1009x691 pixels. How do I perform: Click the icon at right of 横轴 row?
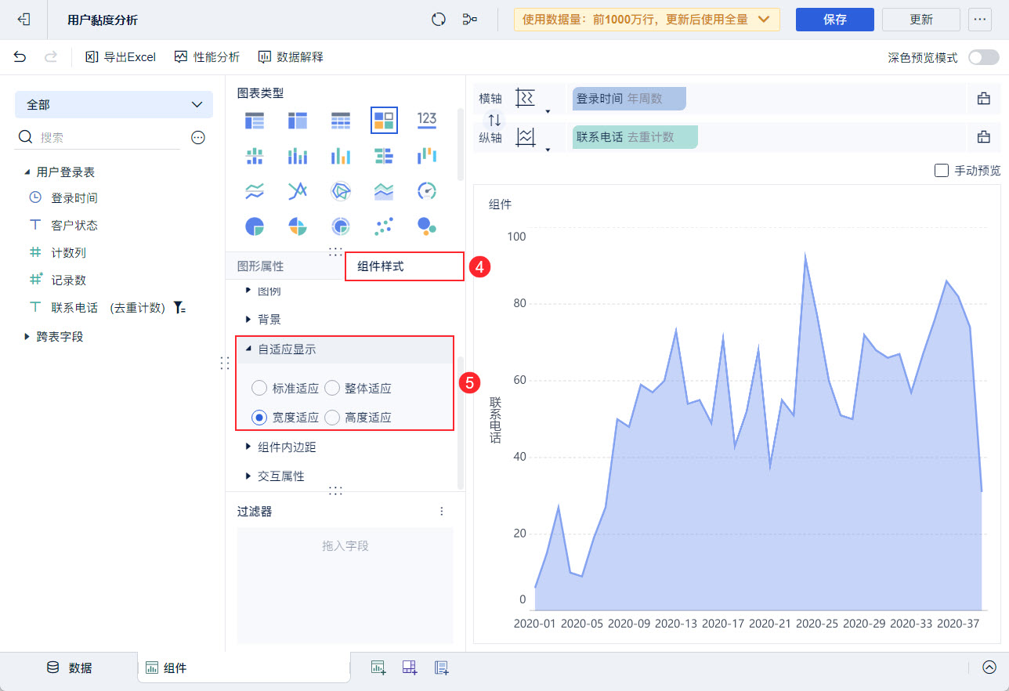tap(984, 99)
